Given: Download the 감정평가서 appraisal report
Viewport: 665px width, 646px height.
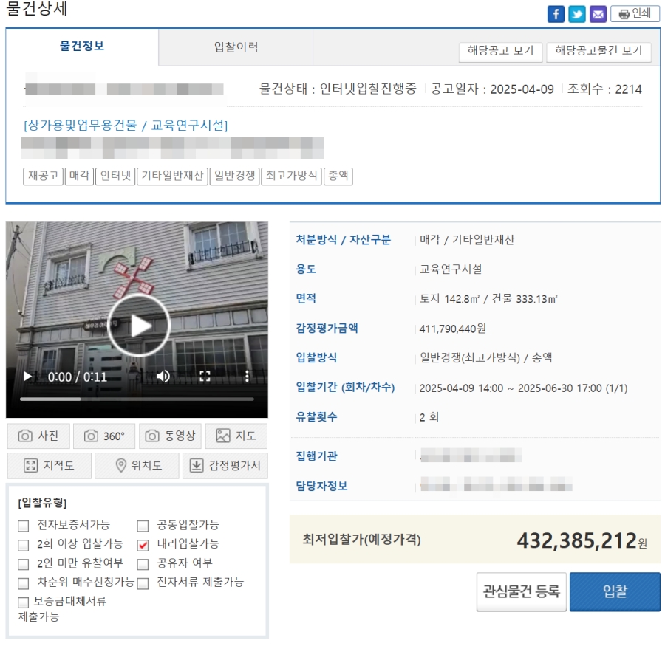Looking at the screenshot, I should point(225,465).
